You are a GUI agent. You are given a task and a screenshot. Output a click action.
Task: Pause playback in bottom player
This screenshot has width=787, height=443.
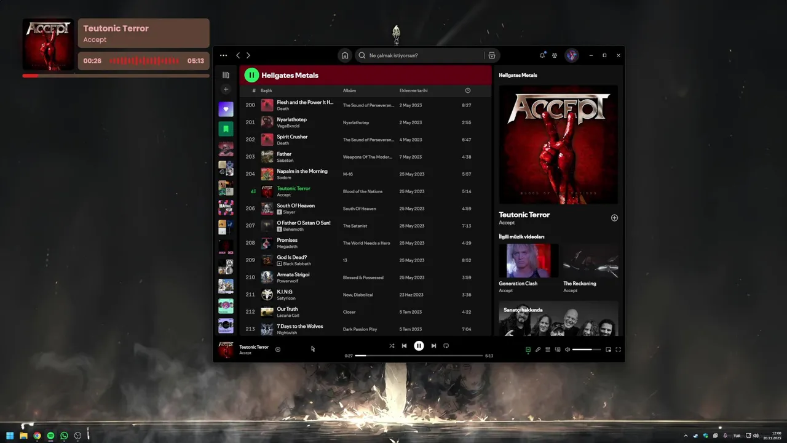pyautogui.click(x=419, y=346)
